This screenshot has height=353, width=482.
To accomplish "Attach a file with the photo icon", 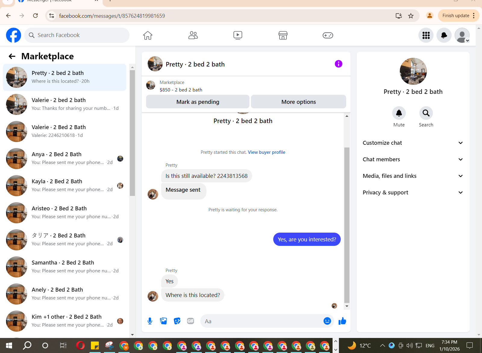I will 164,321.
